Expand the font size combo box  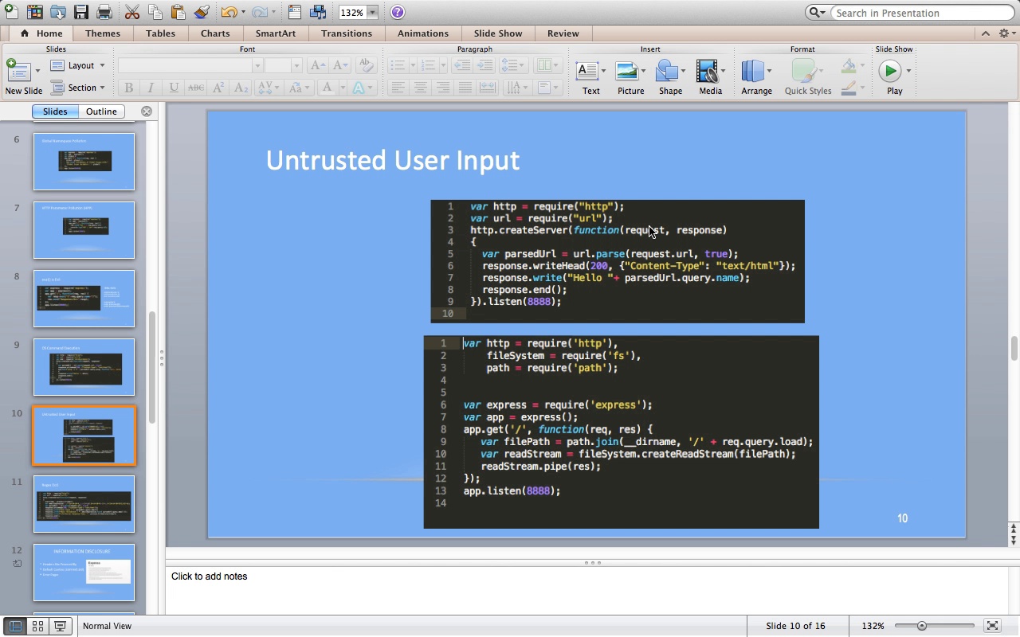tap(296, 65)
